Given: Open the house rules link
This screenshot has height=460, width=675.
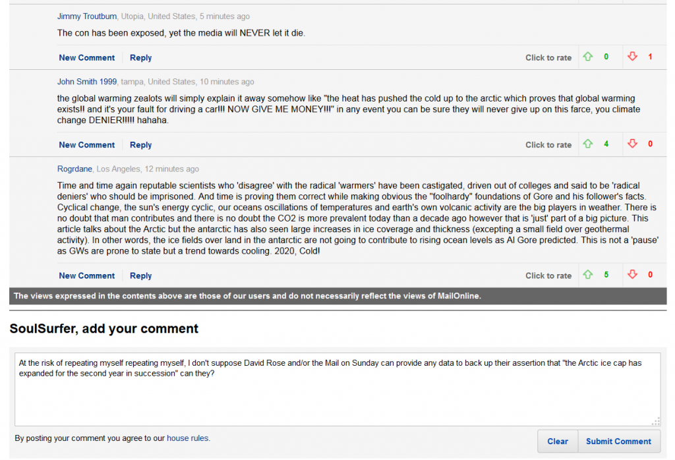Looking at the screenshot, I should (188, 438).
